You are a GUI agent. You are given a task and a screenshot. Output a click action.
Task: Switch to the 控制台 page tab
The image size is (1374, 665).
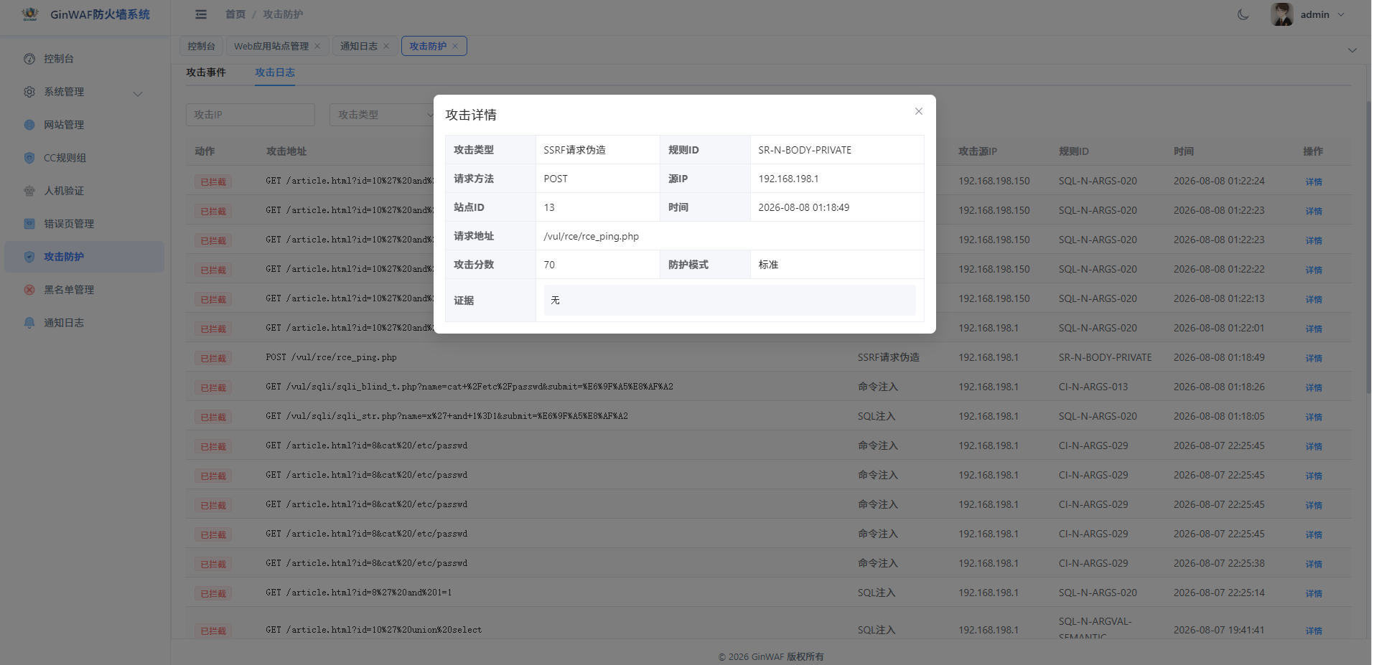tap(201, 46)
